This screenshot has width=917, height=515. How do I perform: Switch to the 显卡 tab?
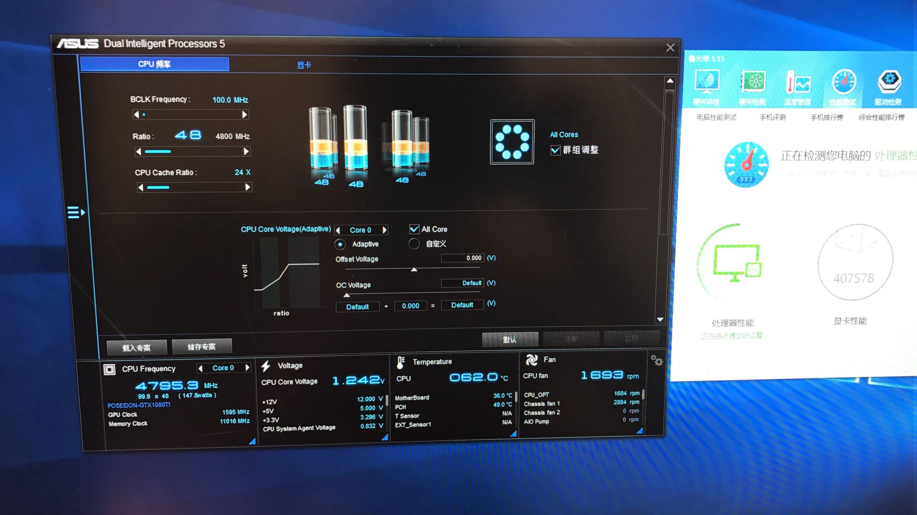[x=304, y=65]
